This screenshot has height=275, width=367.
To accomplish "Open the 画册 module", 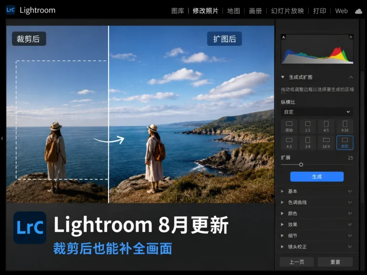I will point(255,11).
